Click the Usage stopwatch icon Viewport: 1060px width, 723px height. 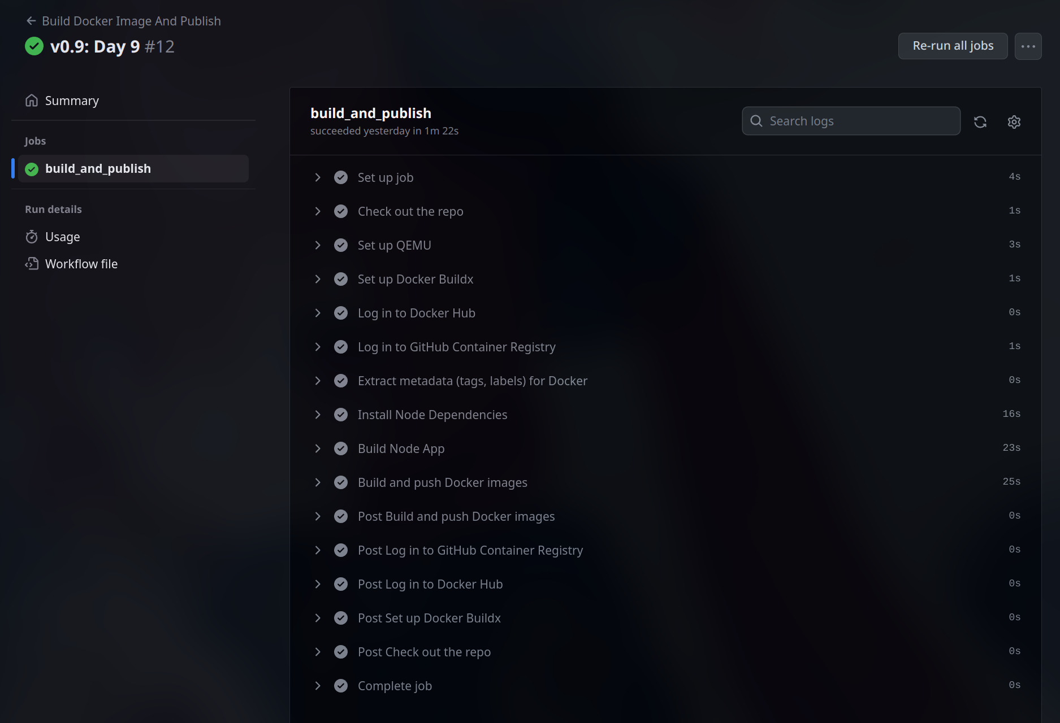(32, 237)
